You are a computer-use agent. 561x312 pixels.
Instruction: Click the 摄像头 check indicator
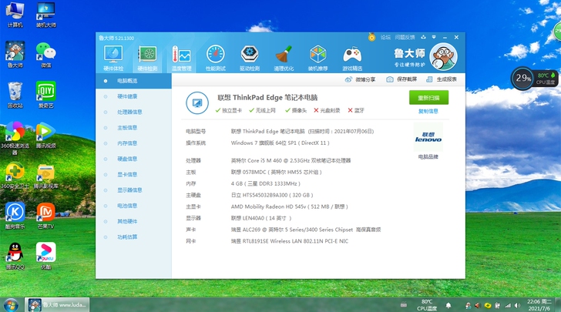pyautogui.click(x=296, y=111)
